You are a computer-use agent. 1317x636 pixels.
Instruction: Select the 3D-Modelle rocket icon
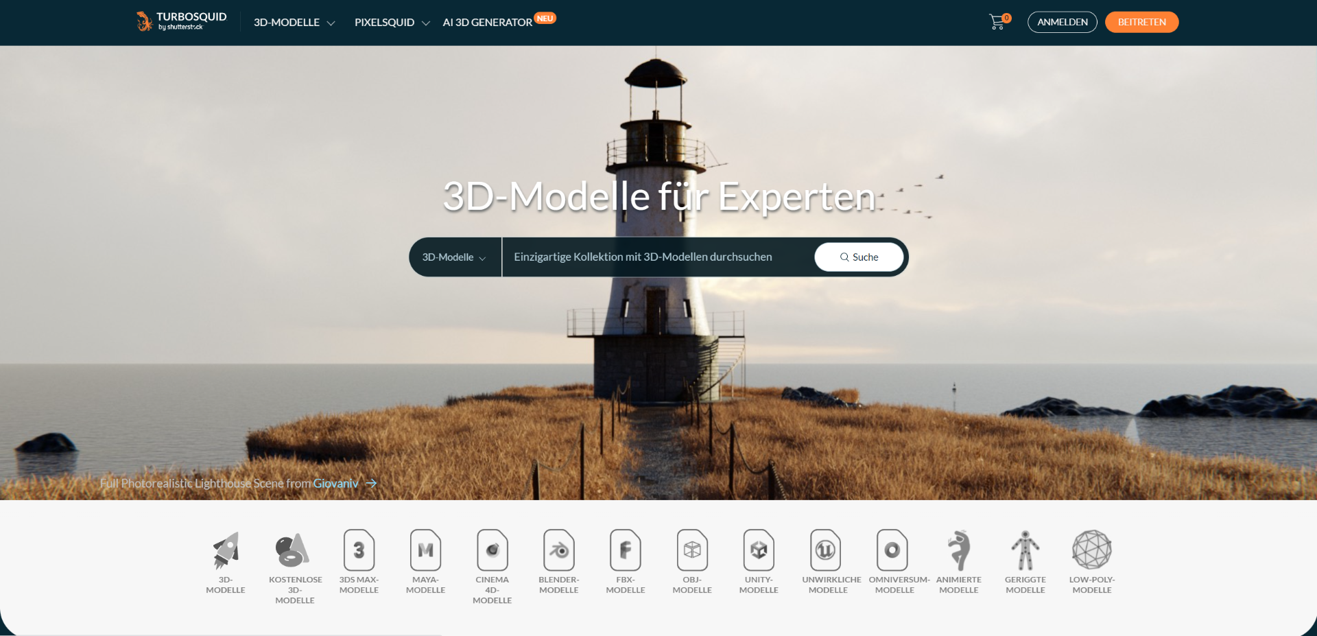tap(226, 550)
